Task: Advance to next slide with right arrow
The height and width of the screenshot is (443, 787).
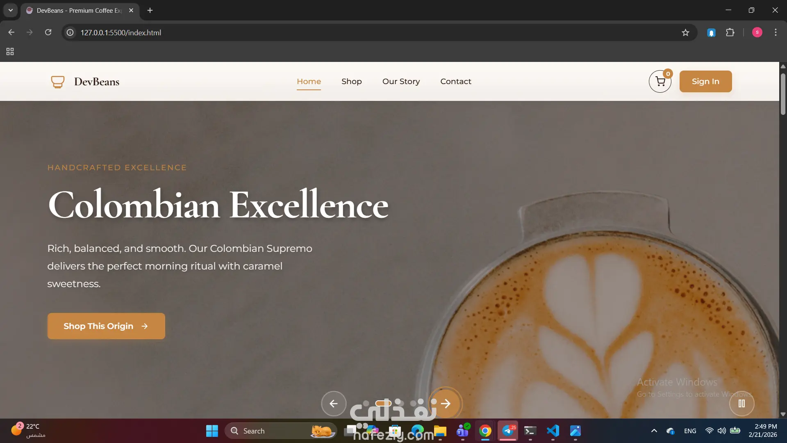Action: tap(446, 404)
